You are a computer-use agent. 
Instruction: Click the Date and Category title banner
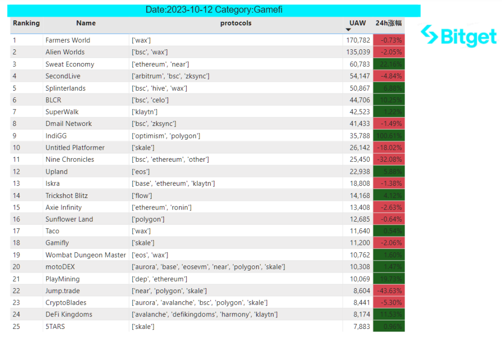[214, 10]
